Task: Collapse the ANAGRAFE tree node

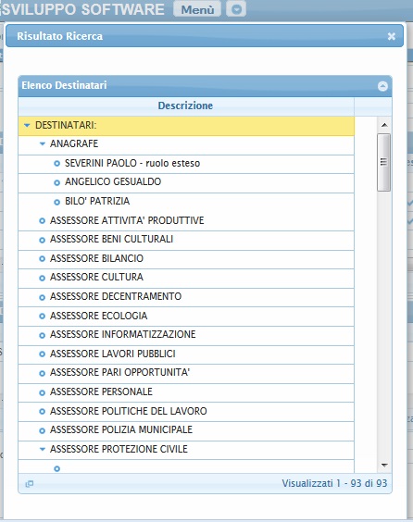Action: pos(42,143)
